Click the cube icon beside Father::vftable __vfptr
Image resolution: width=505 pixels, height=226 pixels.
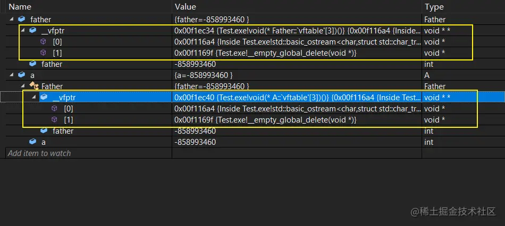[32, 30]
